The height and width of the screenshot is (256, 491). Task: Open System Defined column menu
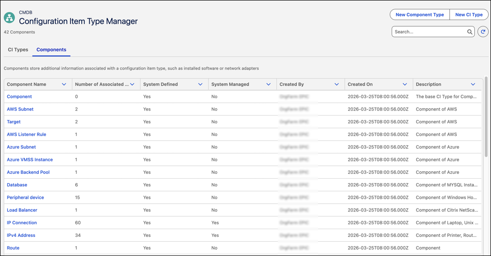point(200,84)
